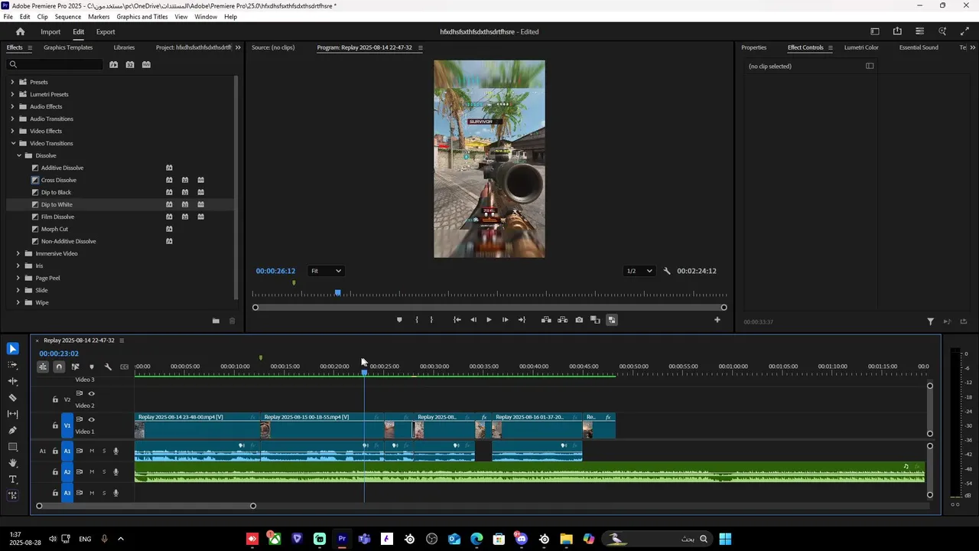Click the Extract button in Program monitor
This screenshot has height=551, width=979.
click(562, 320)
